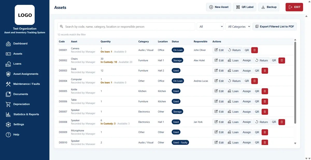Viewport: 311px width, 160px height.
Task: Edit the D00010 Speaker asset
Action: pyautogui.click(x=219, y=142)
